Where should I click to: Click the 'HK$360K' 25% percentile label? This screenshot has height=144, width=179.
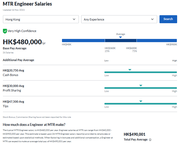[x=110, y=48]
